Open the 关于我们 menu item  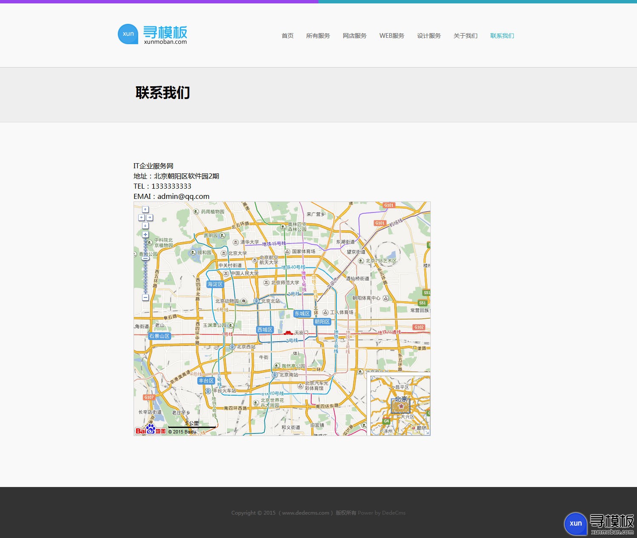tap(466, 36)
